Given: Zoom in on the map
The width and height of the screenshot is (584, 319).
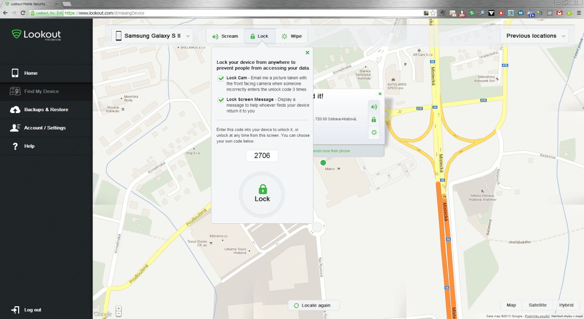Looking at the screenshot, I should pyautogui.click(x=119, y=308).
